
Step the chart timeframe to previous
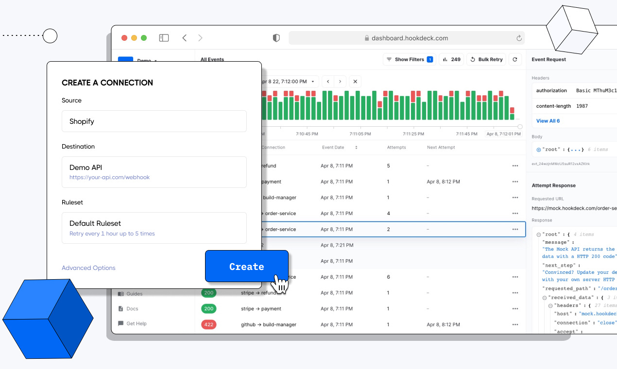(x=328, y=82)
